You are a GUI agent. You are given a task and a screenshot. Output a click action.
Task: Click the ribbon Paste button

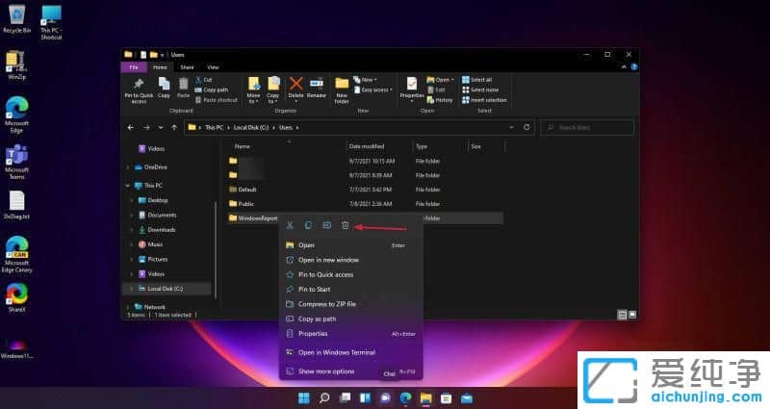(x=183, y=89)
